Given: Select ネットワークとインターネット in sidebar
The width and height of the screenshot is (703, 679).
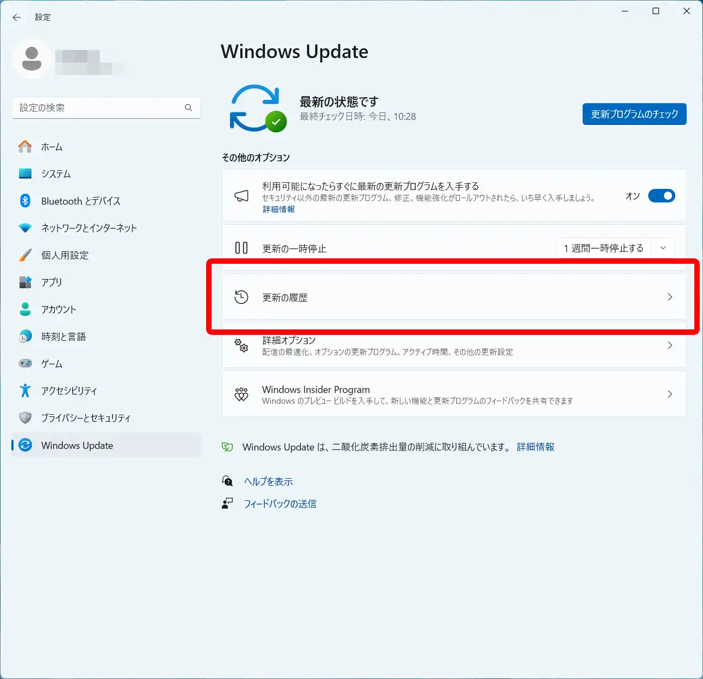Looking at the screenshot, I should click(x=106, y=228).
